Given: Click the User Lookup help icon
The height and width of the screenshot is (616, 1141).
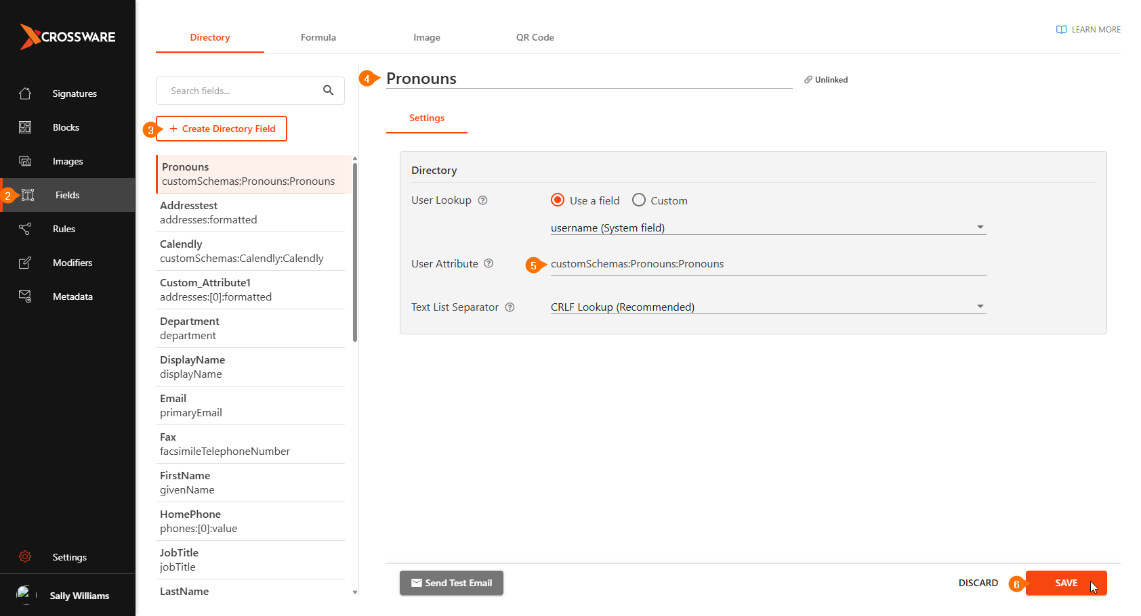Looking at the screenshot, I should 482,200.
